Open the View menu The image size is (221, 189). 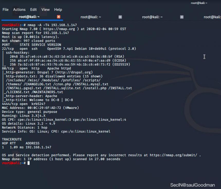pos(45,10)
